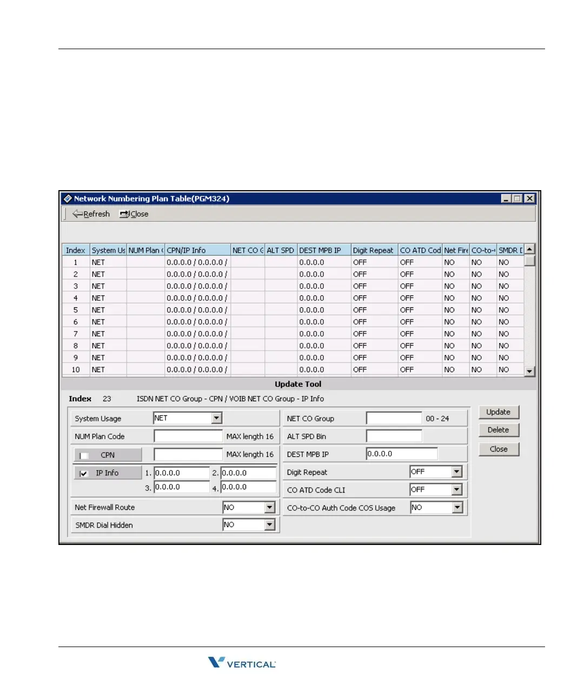584x700 pixels.
Task: Click the System Usage column header
Action: click(x=108, y=250)
